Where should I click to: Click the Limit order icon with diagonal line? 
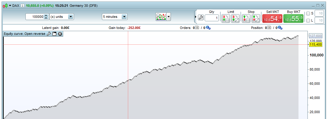(x=235, y=18)
